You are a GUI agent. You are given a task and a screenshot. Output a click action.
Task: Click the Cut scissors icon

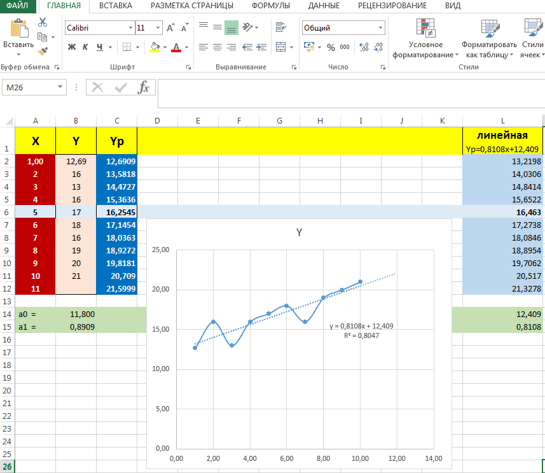pos(43,23)
